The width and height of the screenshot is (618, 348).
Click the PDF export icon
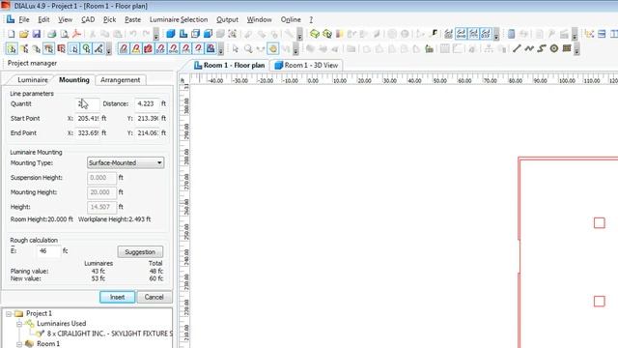(x=77, y=34)
